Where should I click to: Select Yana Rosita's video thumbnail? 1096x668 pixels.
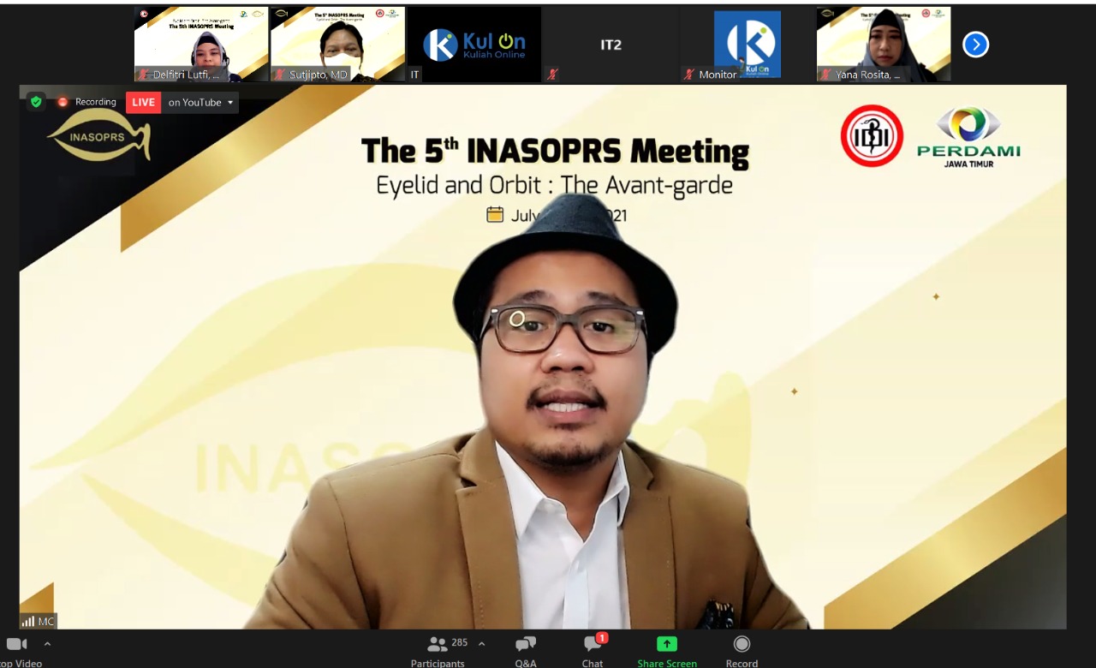(x=884, y=45)
